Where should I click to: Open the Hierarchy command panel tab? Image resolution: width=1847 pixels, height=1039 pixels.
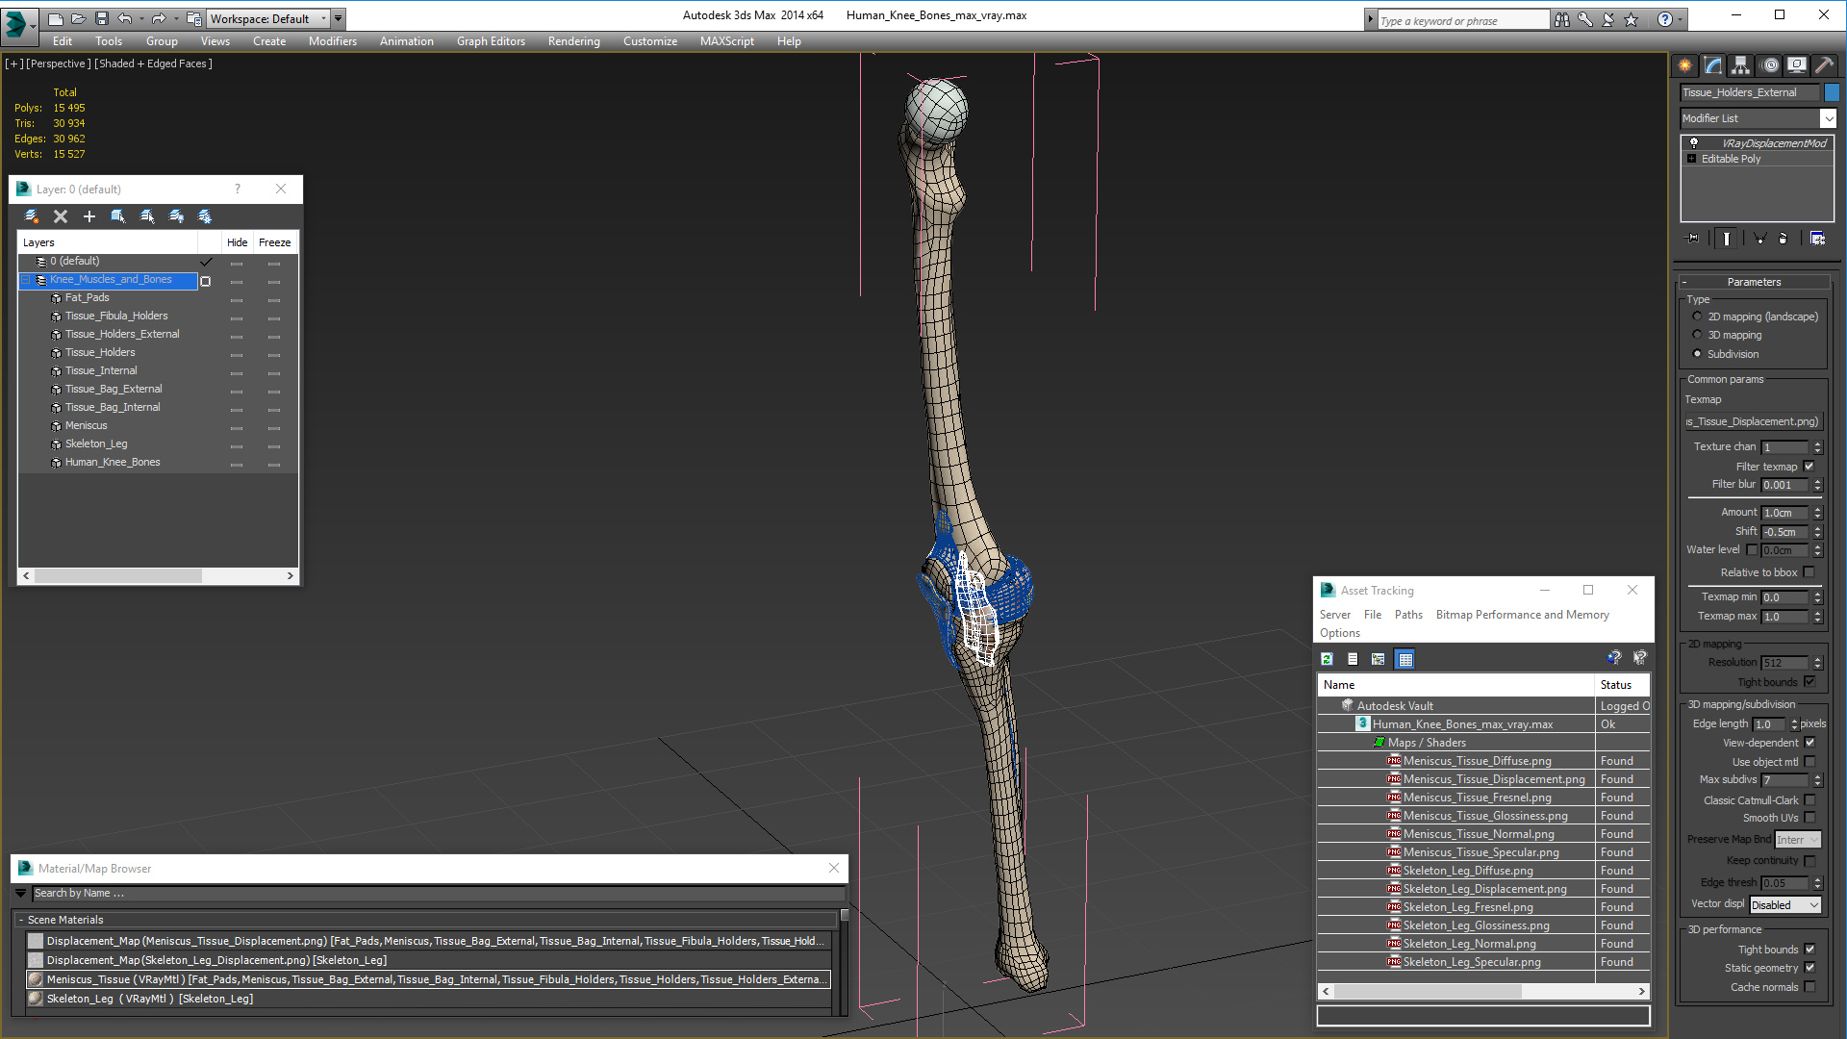coord(1741,65)
